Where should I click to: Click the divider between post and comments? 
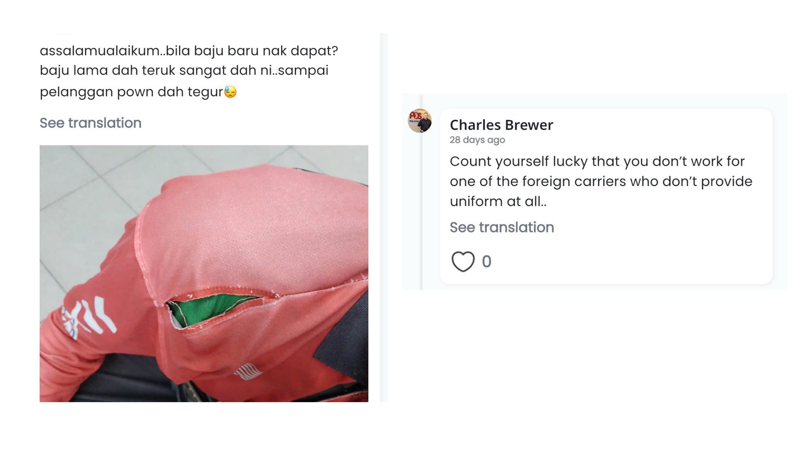384,218
